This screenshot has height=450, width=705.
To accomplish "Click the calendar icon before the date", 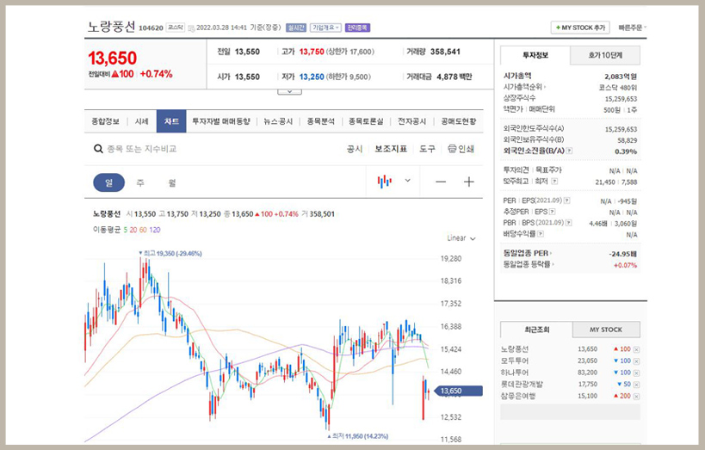I will [x=192, y=28].
